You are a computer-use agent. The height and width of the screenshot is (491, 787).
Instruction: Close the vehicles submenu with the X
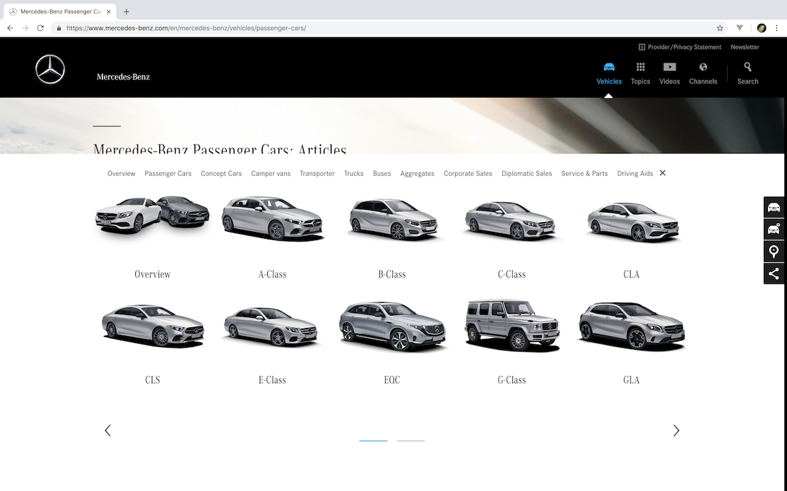663,173
